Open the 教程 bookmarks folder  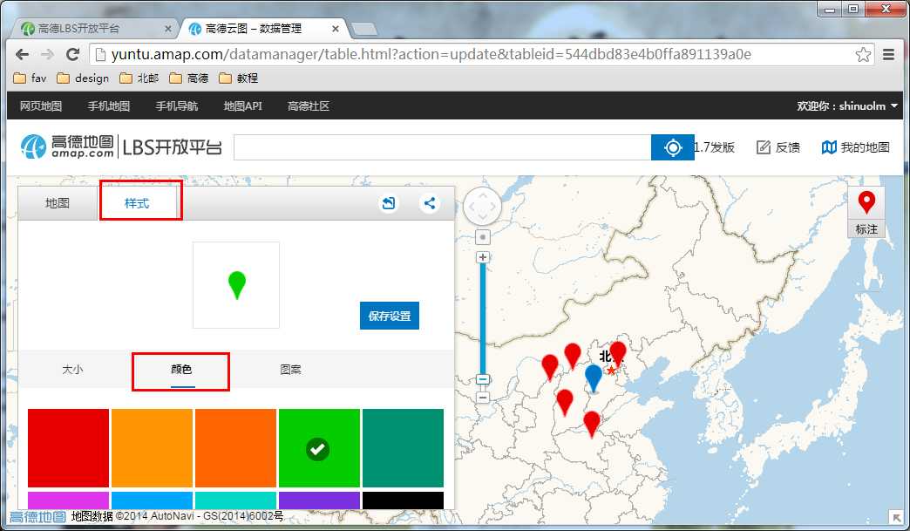tap(239, 78)
